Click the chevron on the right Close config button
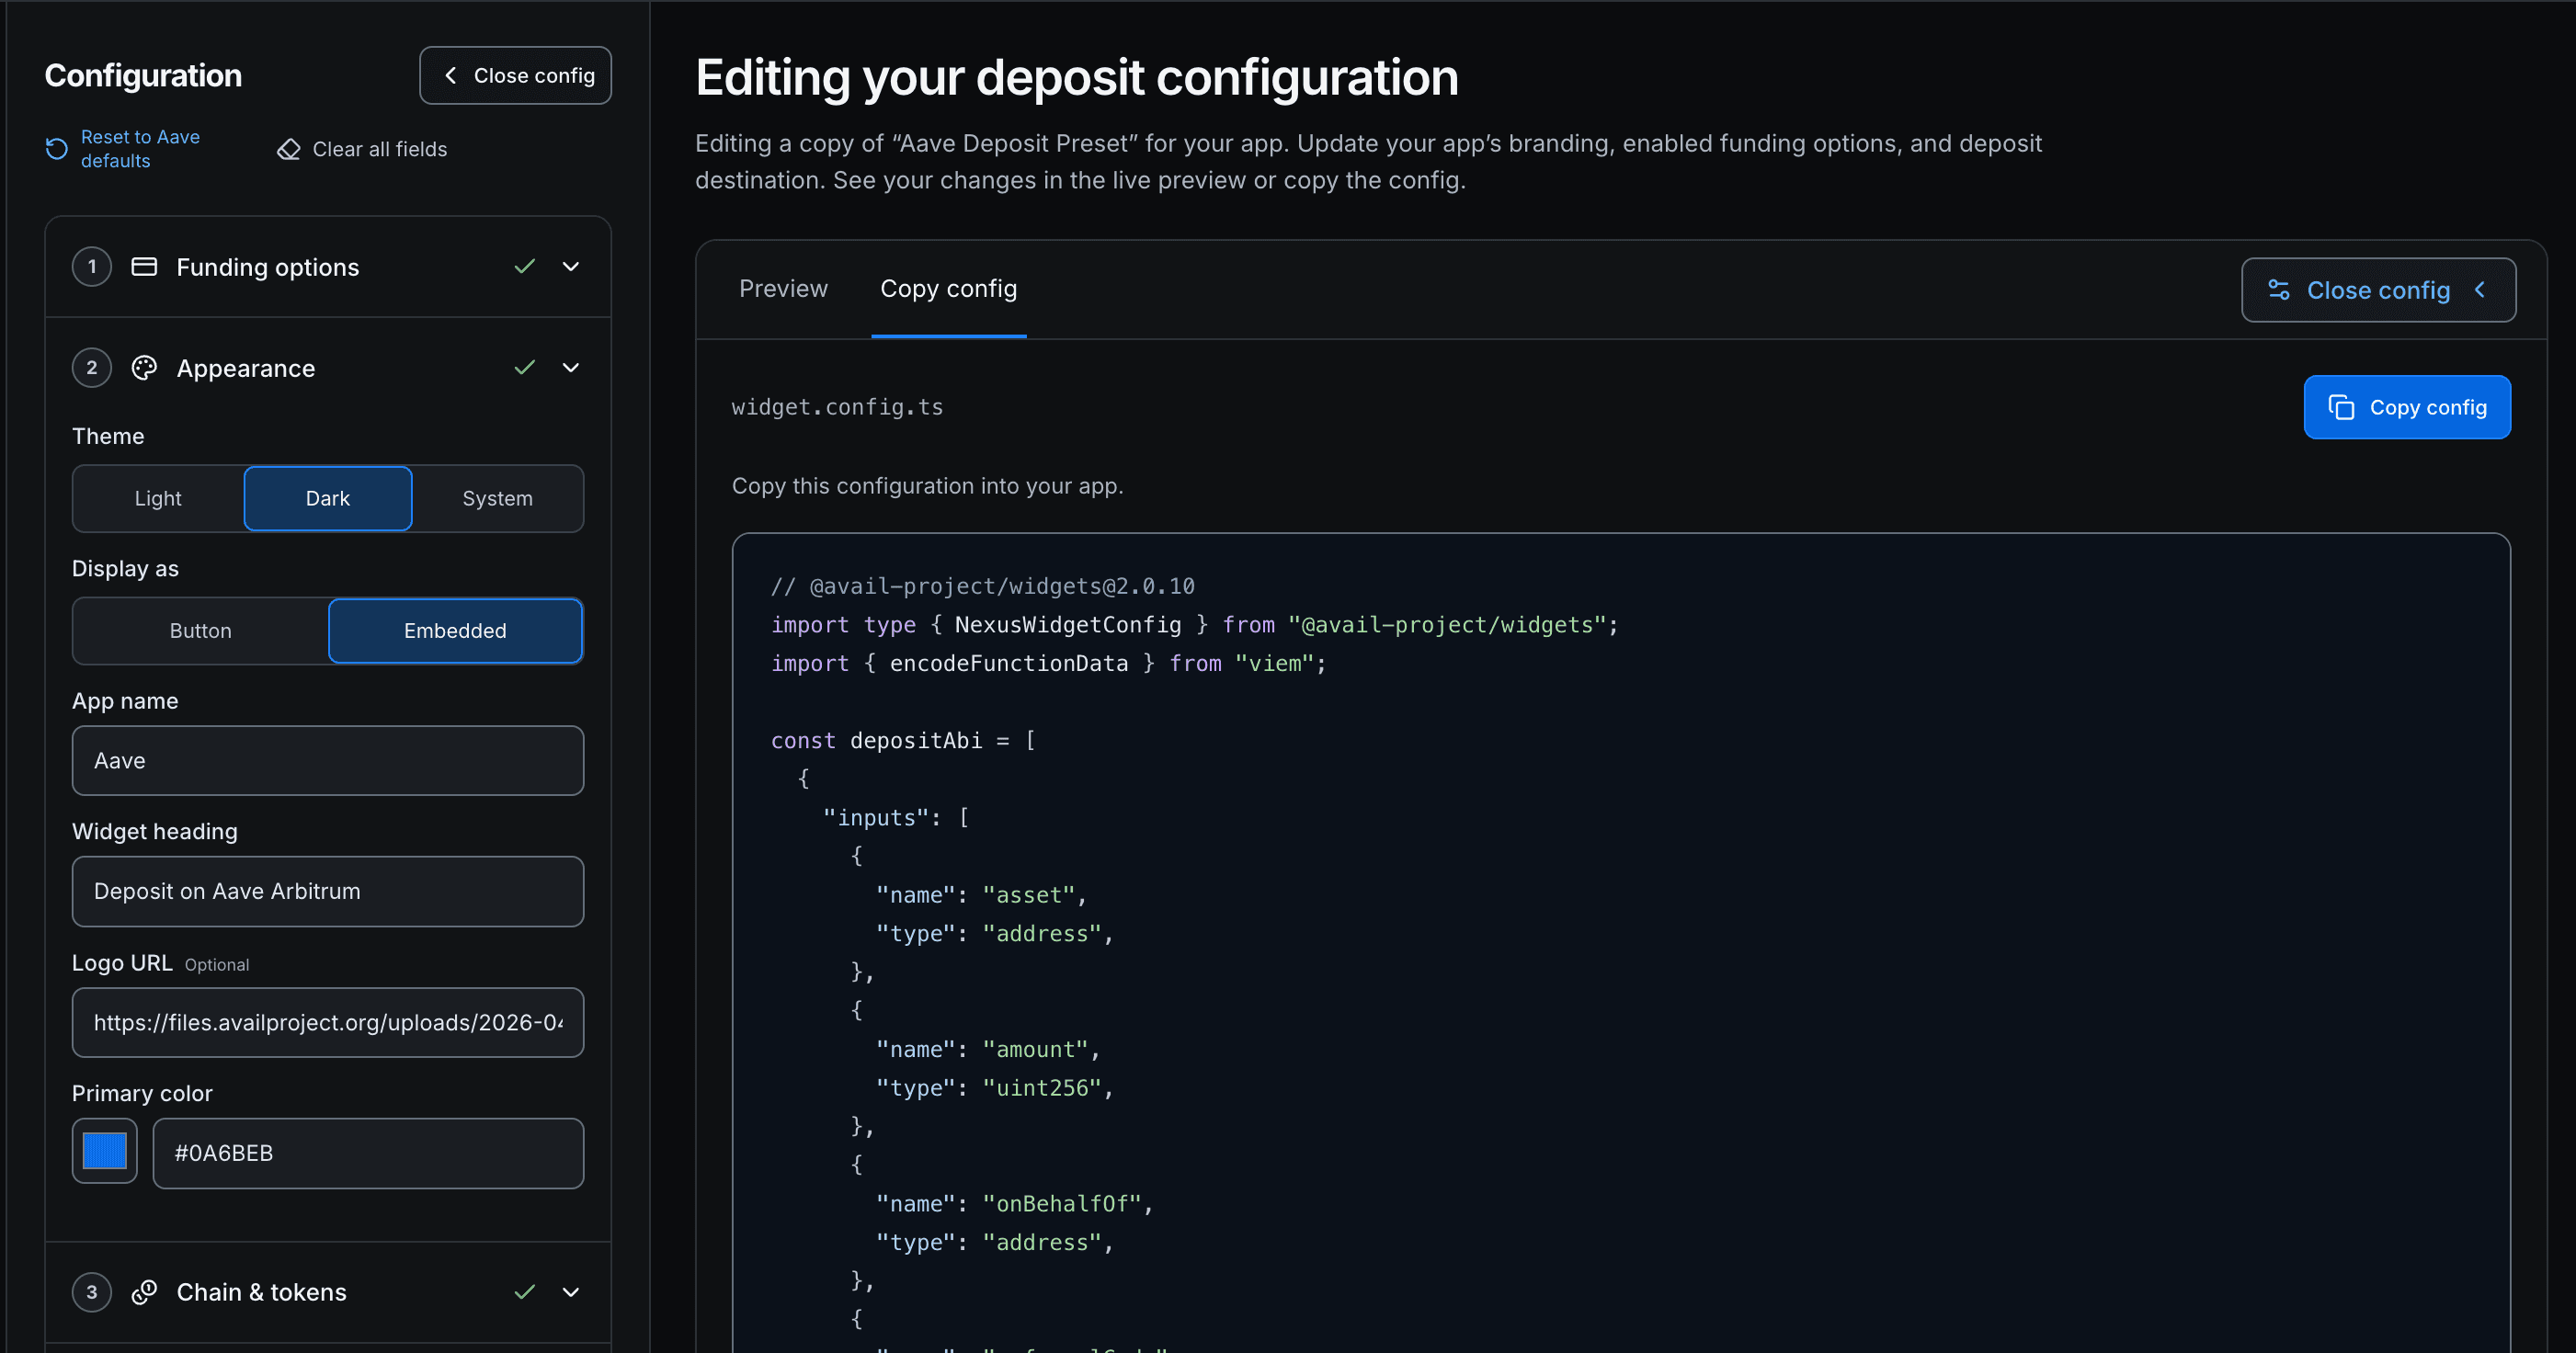 [2480, 290]
